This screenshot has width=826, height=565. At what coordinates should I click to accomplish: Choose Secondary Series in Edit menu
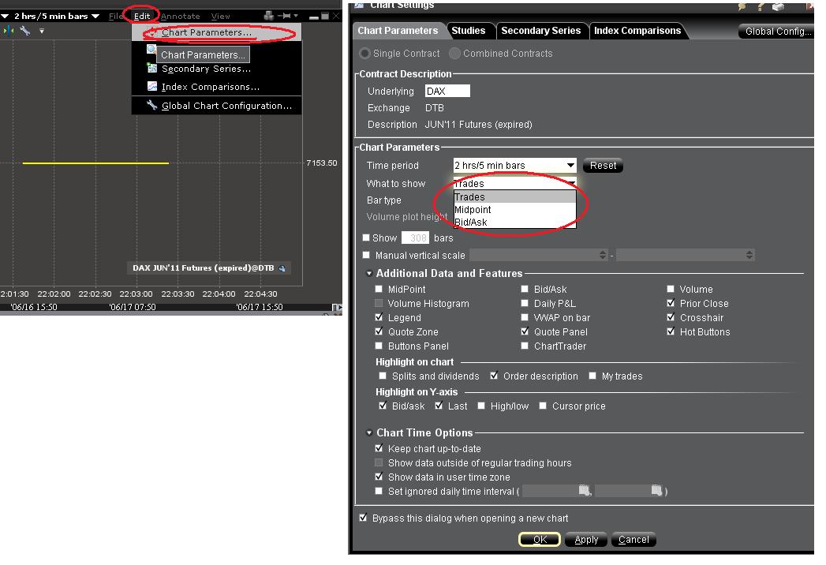(x=216, y=69)
